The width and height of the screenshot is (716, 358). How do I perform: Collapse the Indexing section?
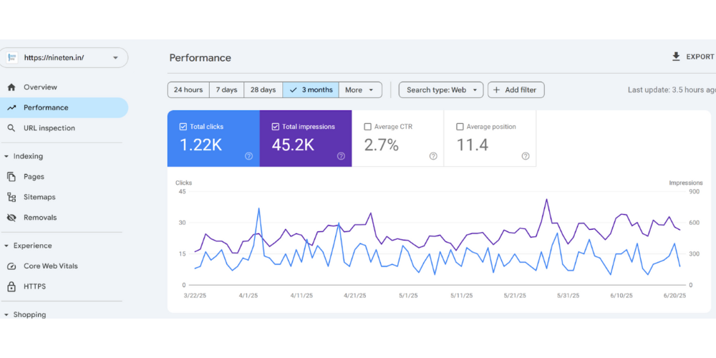pos(6,156)
